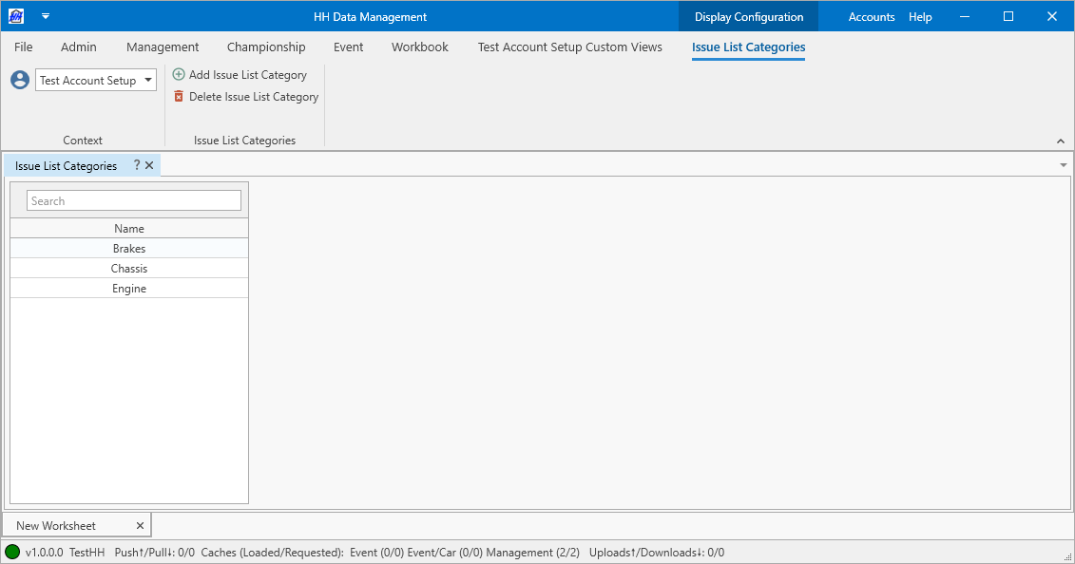Click the HH app logo icon
The image size is (1075, 564).
(15, 16)
